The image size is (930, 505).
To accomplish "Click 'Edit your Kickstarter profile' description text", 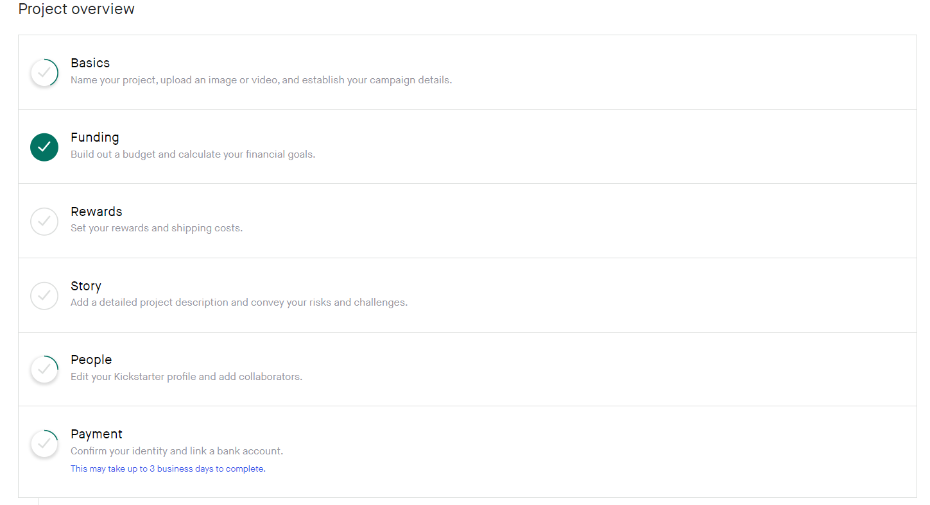I will tap(186, 377).
